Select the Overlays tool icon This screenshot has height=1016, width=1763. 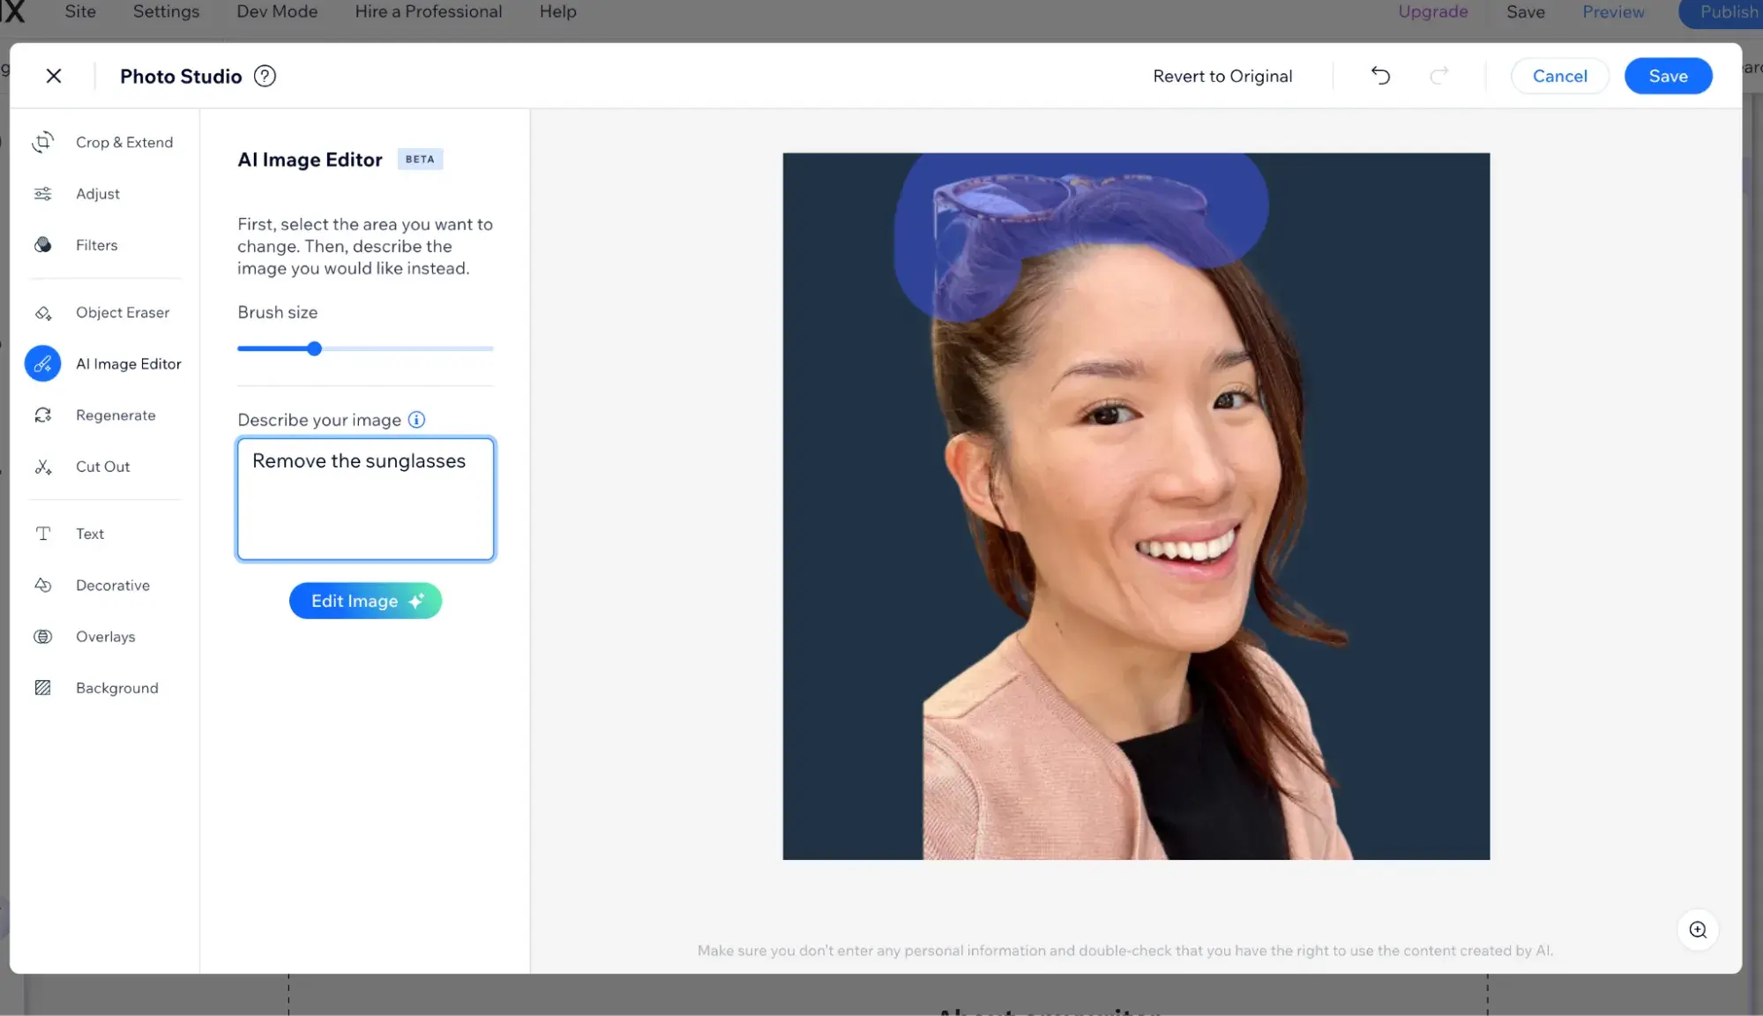[43, 637]
